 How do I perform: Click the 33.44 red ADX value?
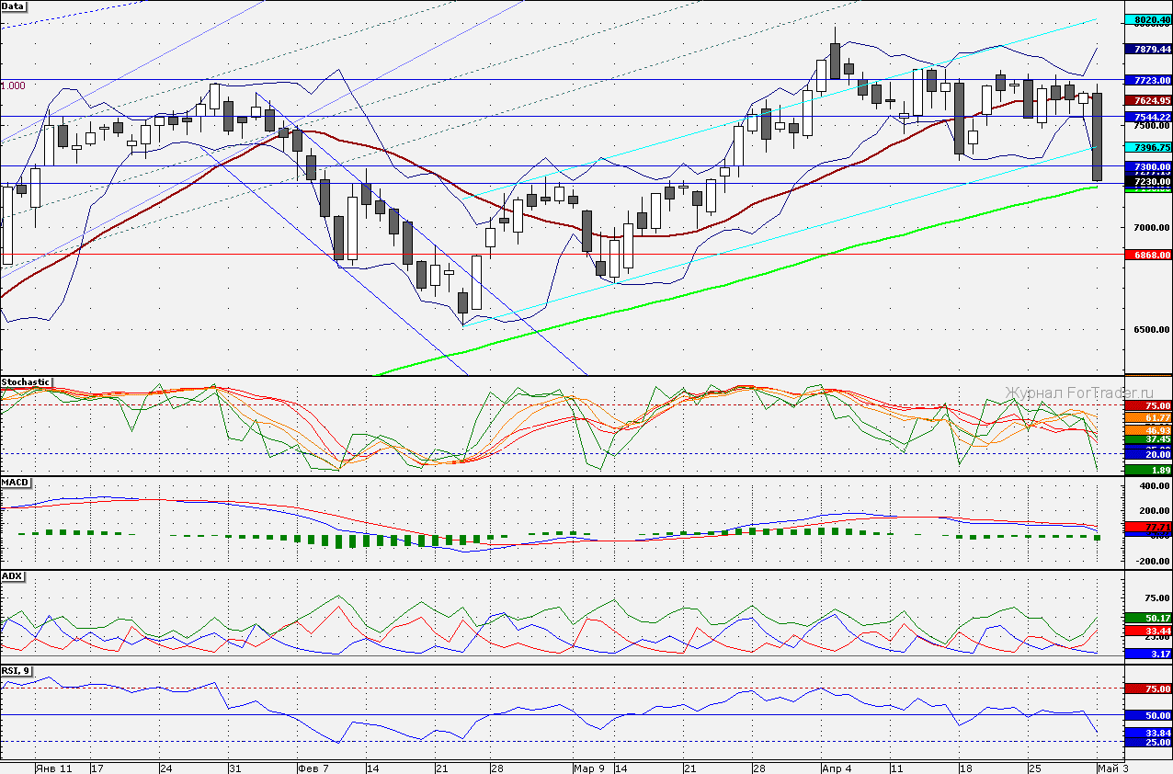[1148, 632]
